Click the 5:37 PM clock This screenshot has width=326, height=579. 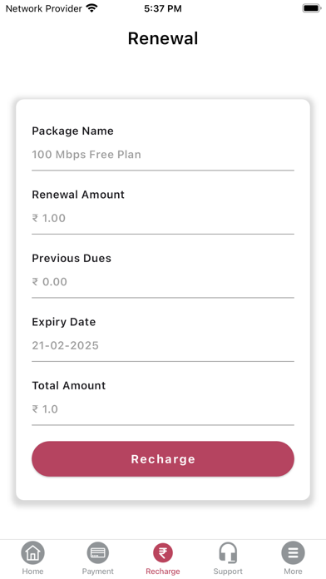click(x=163, y=8)
